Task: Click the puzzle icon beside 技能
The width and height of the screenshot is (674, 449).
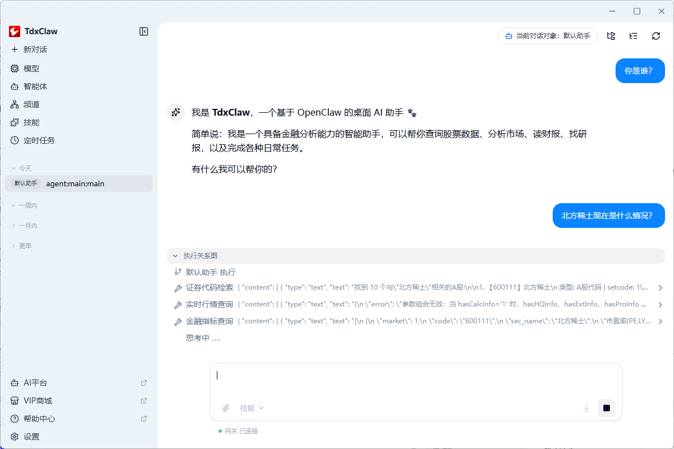Action: (x=15, y=122)
